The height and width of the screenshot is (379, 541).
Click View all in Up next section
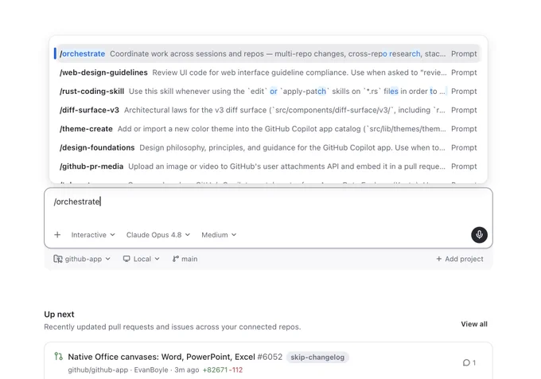tap(474, 324)
